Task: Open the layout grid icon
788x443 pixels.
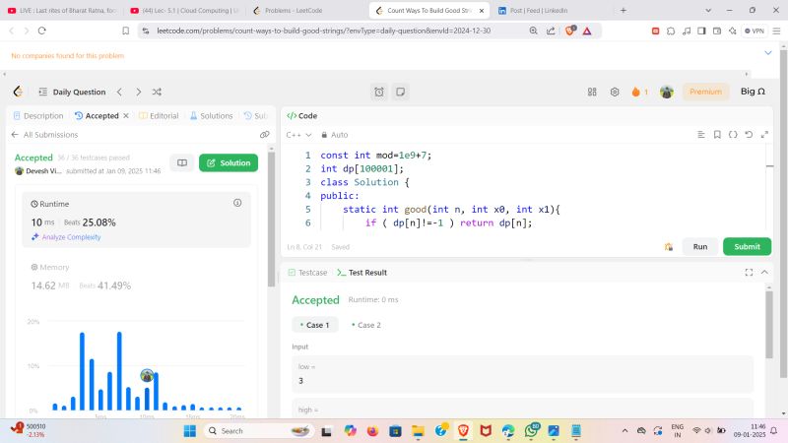Action: [592, 92]
